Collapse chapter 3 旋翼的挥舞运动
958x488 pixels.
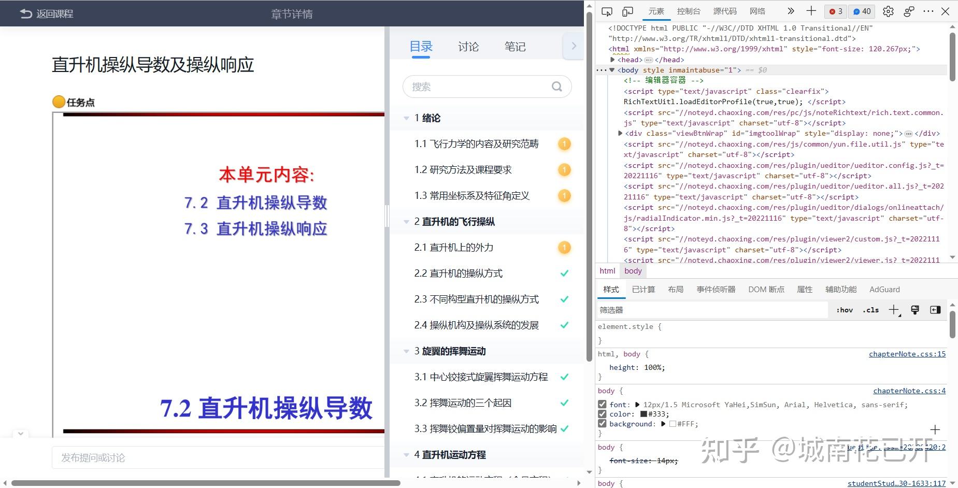pos(406,351)
